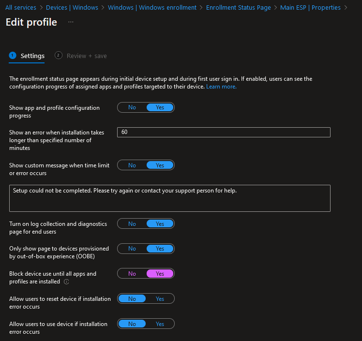The image size is (362, 341).
Task: Set custom message toggle to No
Action: pyautogui.click(x=132, y=165)
